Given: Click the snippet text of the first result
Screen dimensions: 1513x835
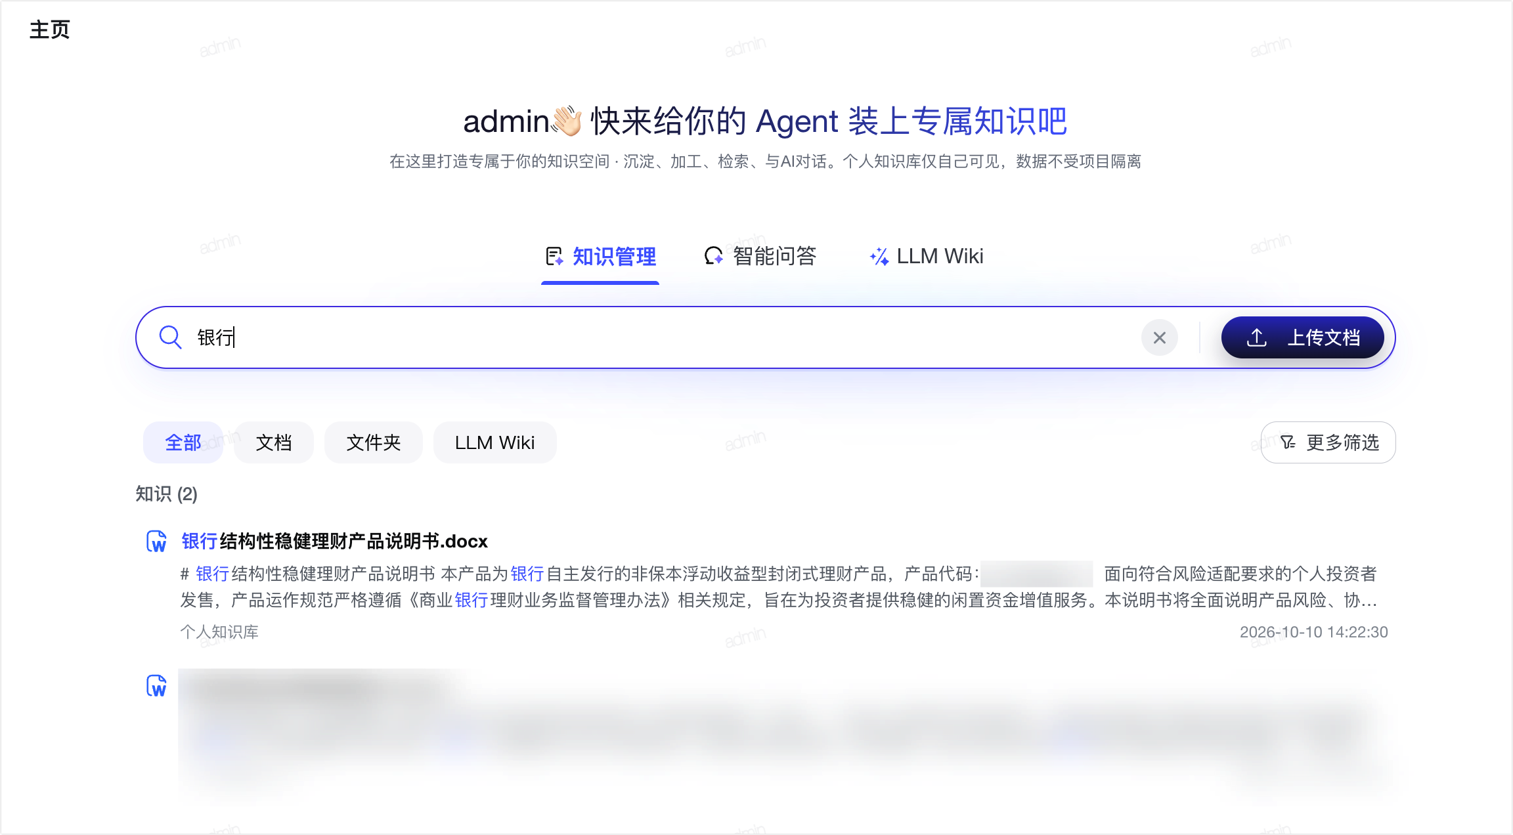Looking at the screenshot, I should (x=779, y=587).
